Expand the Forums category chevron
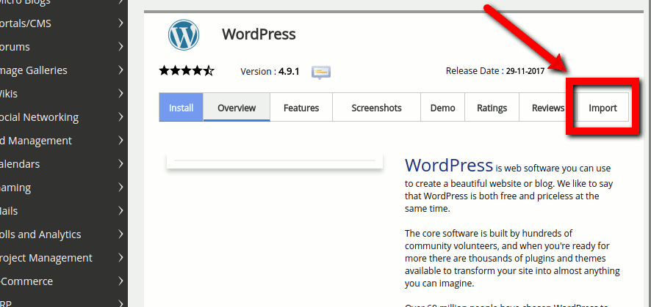This screenshot has height=307, width=651. pos(121,46)
